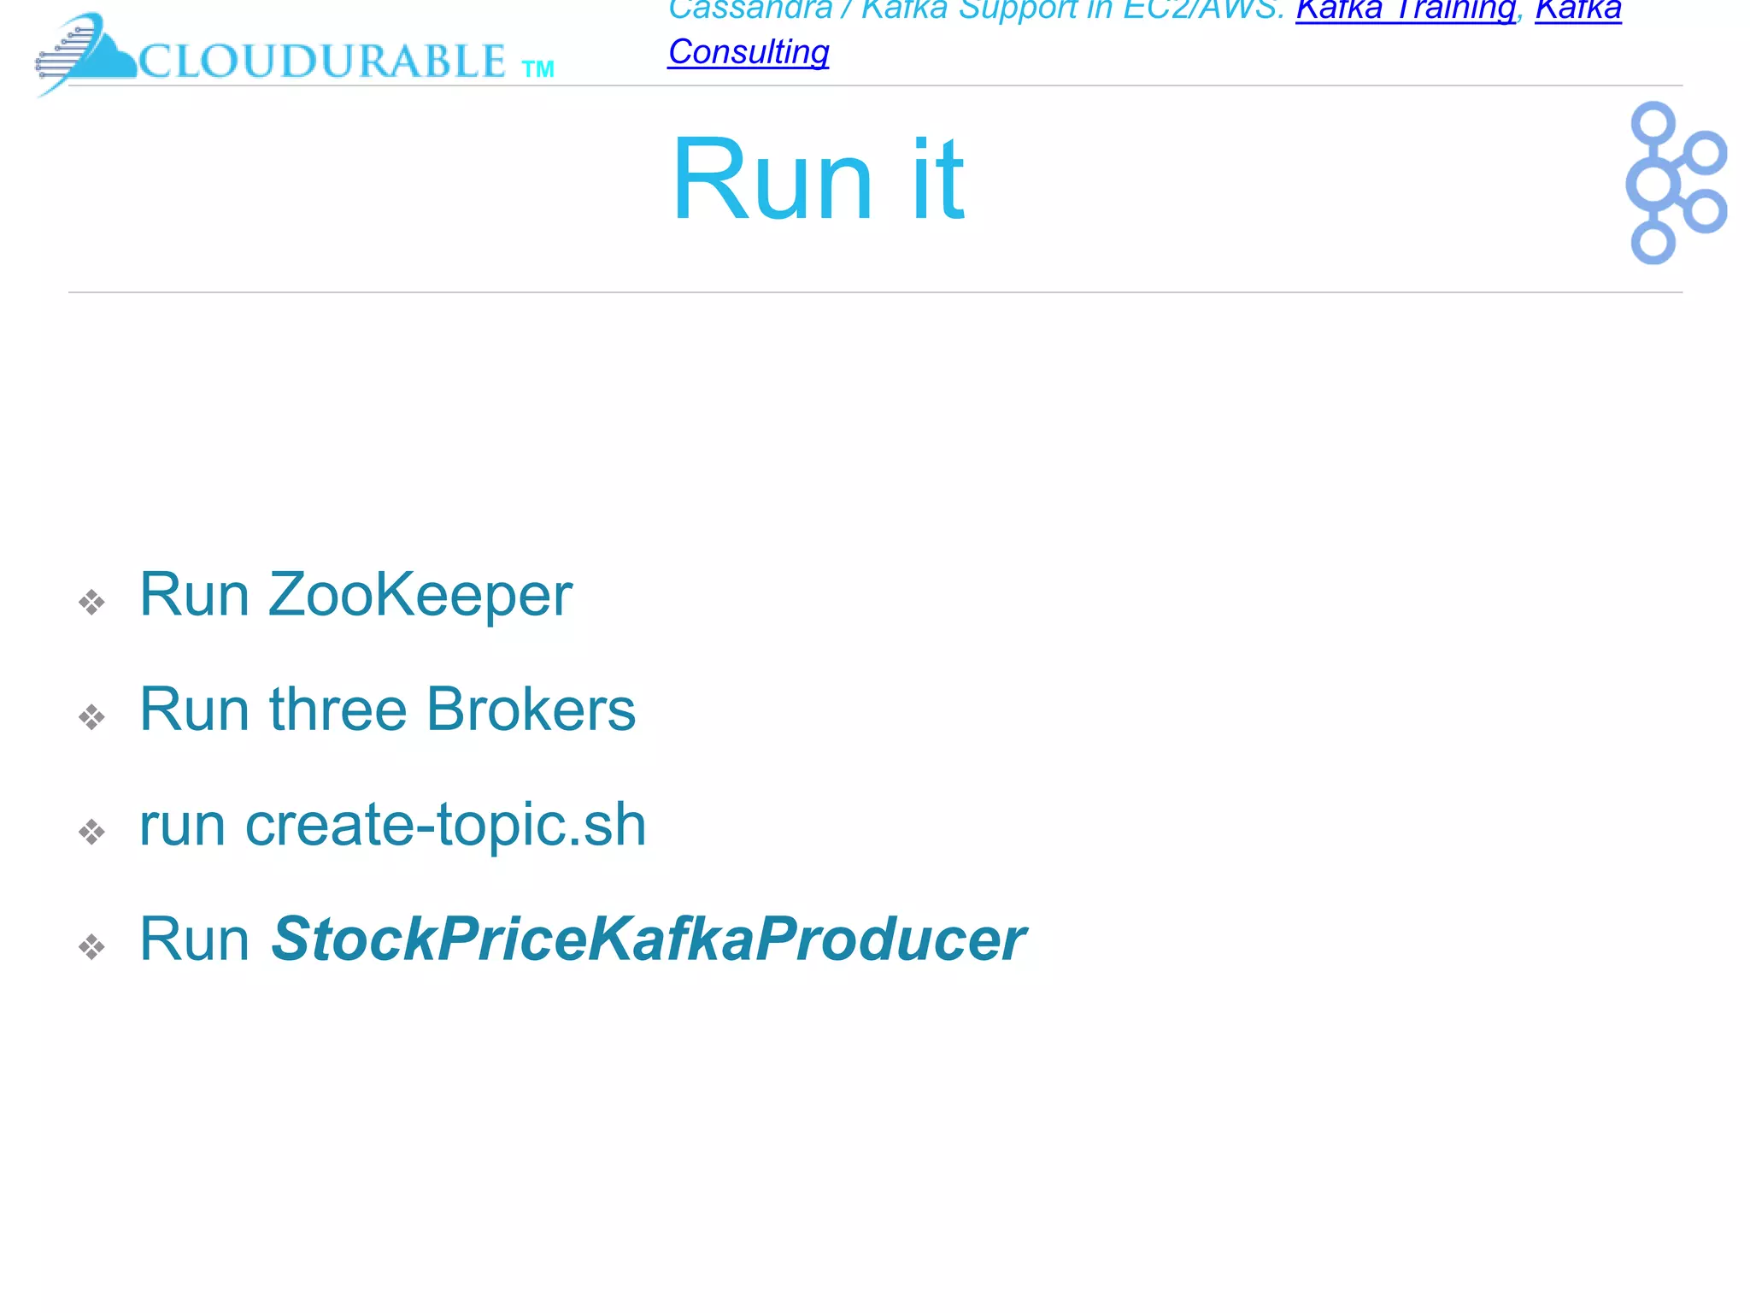Click the bullet diamond beside run create-topic.sh
Viewport: 1750px width, 1313px height.
[91, 831]
